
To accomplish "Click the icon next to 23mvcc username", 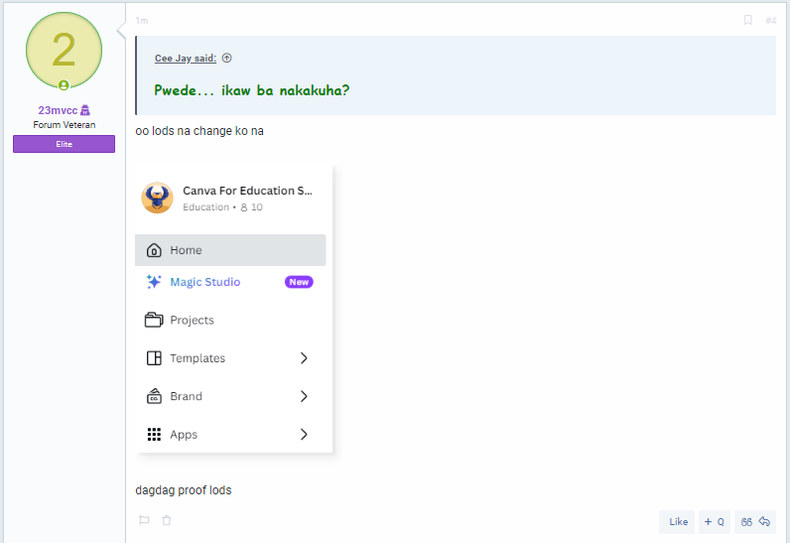I will tap(85, 110).
